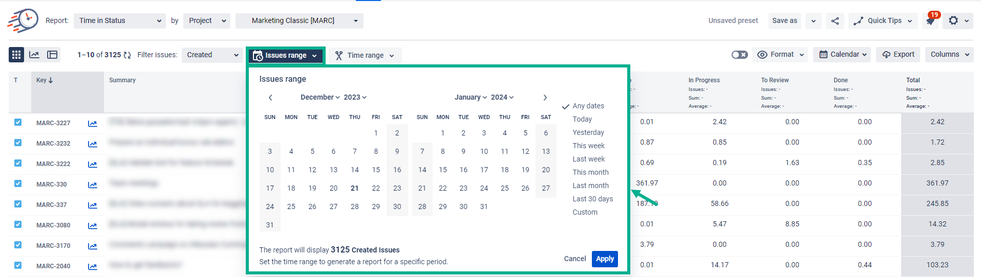Select the Today preset
Image resolution: width=981 pixels, height=277 pixels.
582,119
